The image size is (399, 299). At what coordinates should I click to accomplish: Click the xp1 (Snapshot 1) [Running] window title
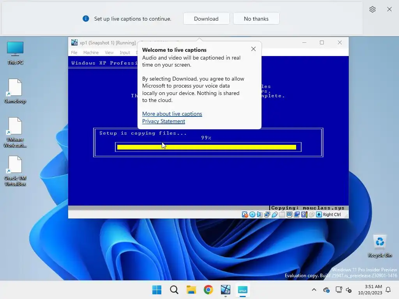pos(108,43)
